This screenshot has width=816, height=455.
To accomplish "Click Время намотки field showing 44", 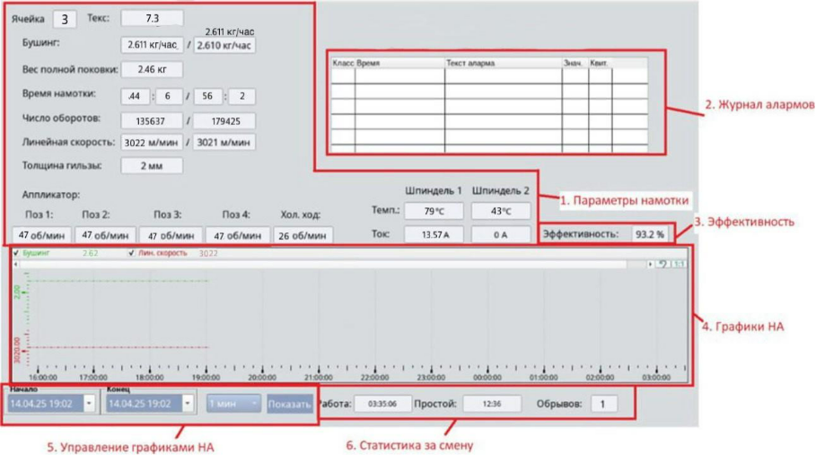I will click(135, 96).
